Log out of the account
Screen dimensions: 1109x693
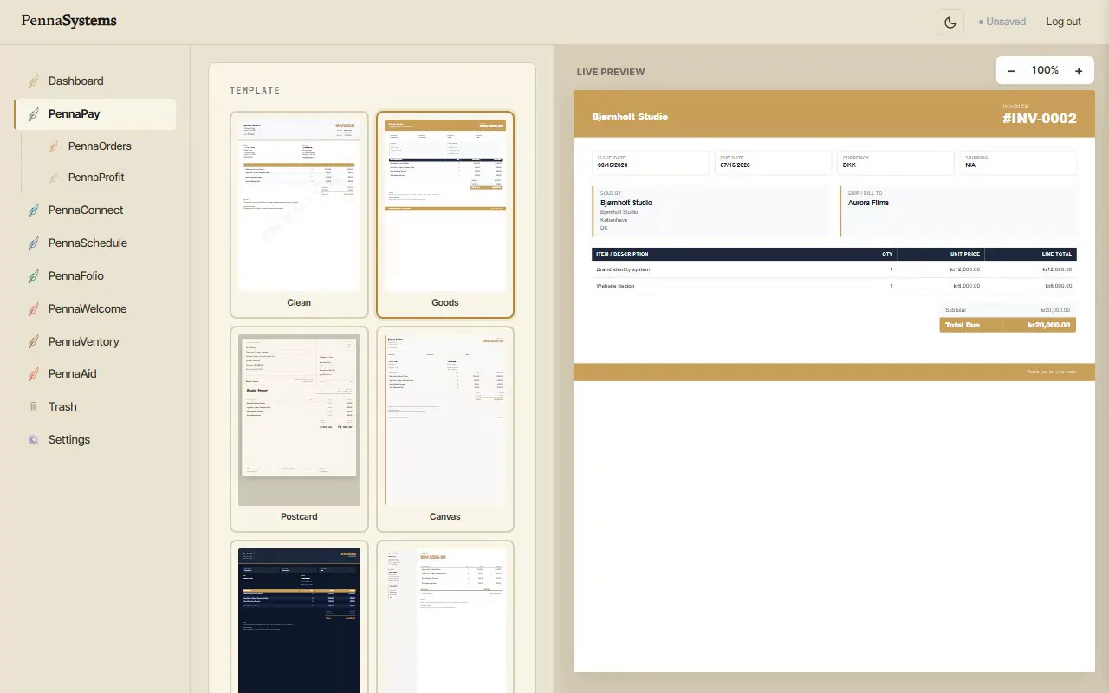point(1063,22)
